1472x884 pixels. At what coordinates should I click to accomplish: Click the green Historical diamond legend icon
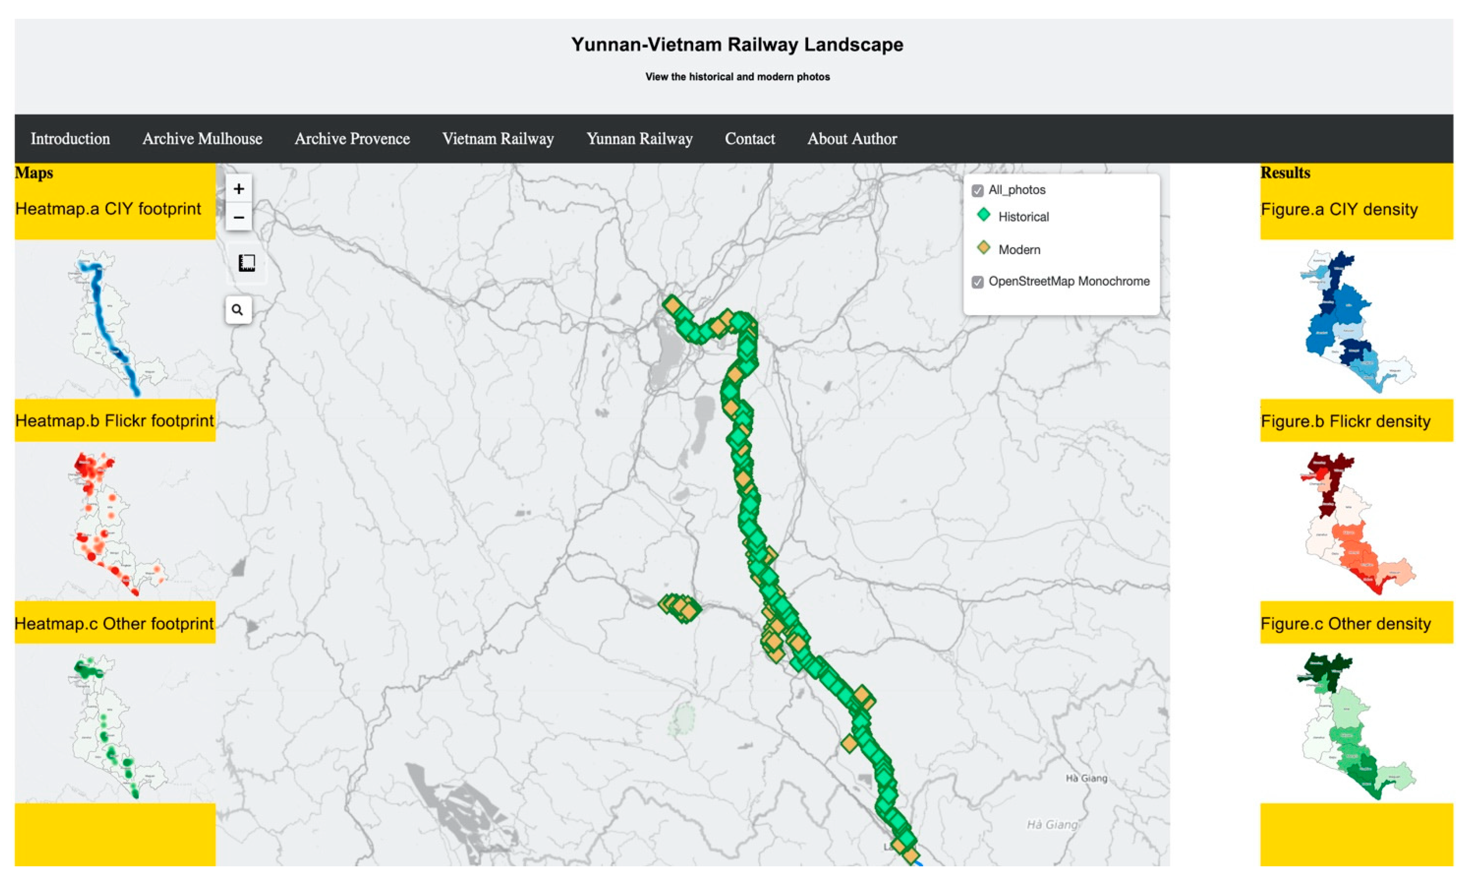[983, 215]
